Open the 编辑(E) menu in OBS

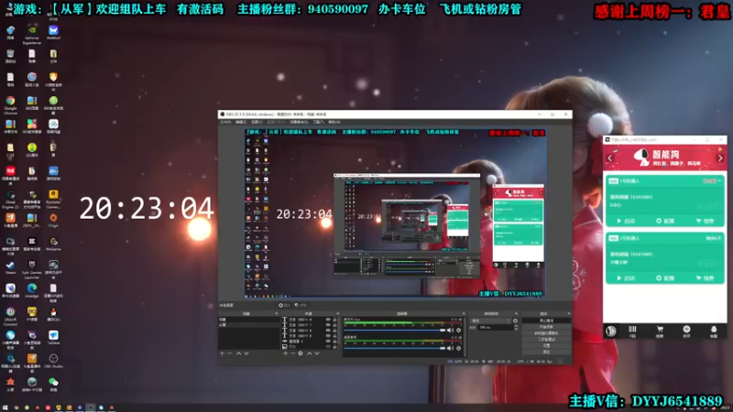pyautogui.click(x=241, y=122)
